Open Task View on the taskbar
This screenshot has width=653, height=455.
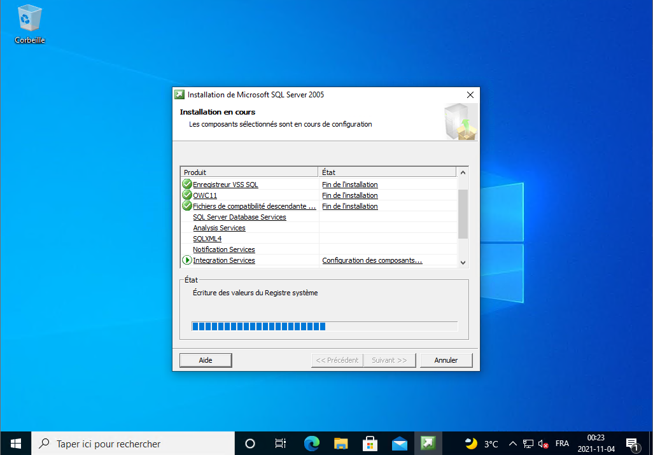280,444
